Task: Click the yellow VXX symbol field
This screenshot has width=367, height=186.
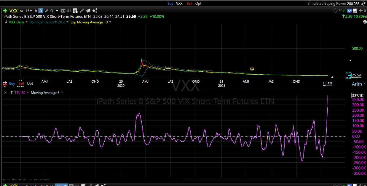Action: point(14,11)
